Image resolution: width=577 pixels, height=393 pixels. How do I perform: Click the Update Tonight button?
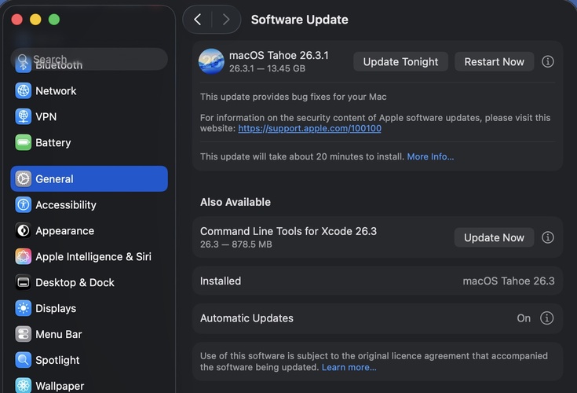400,61
